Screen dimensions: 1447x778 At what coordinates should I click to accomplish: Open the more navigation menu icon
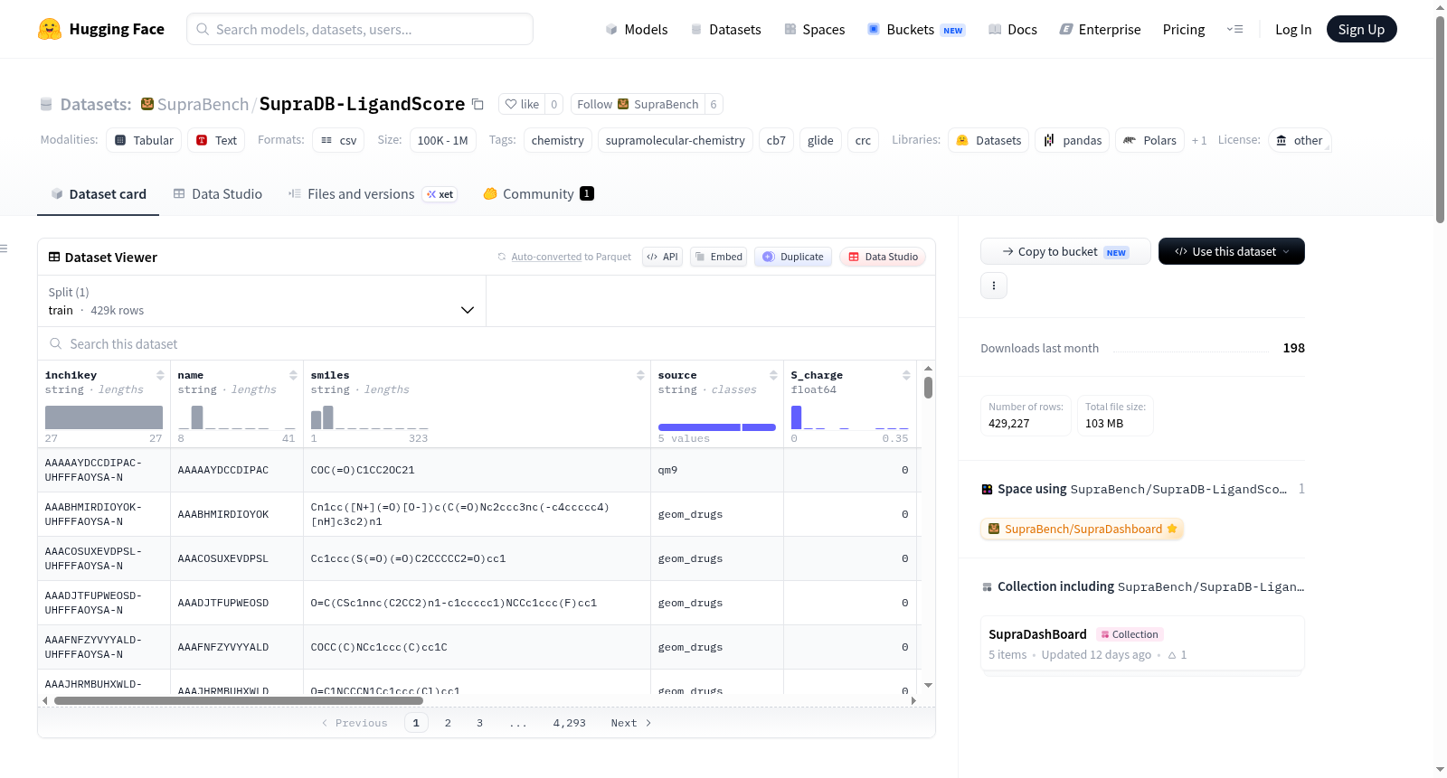pos(1234,30)
